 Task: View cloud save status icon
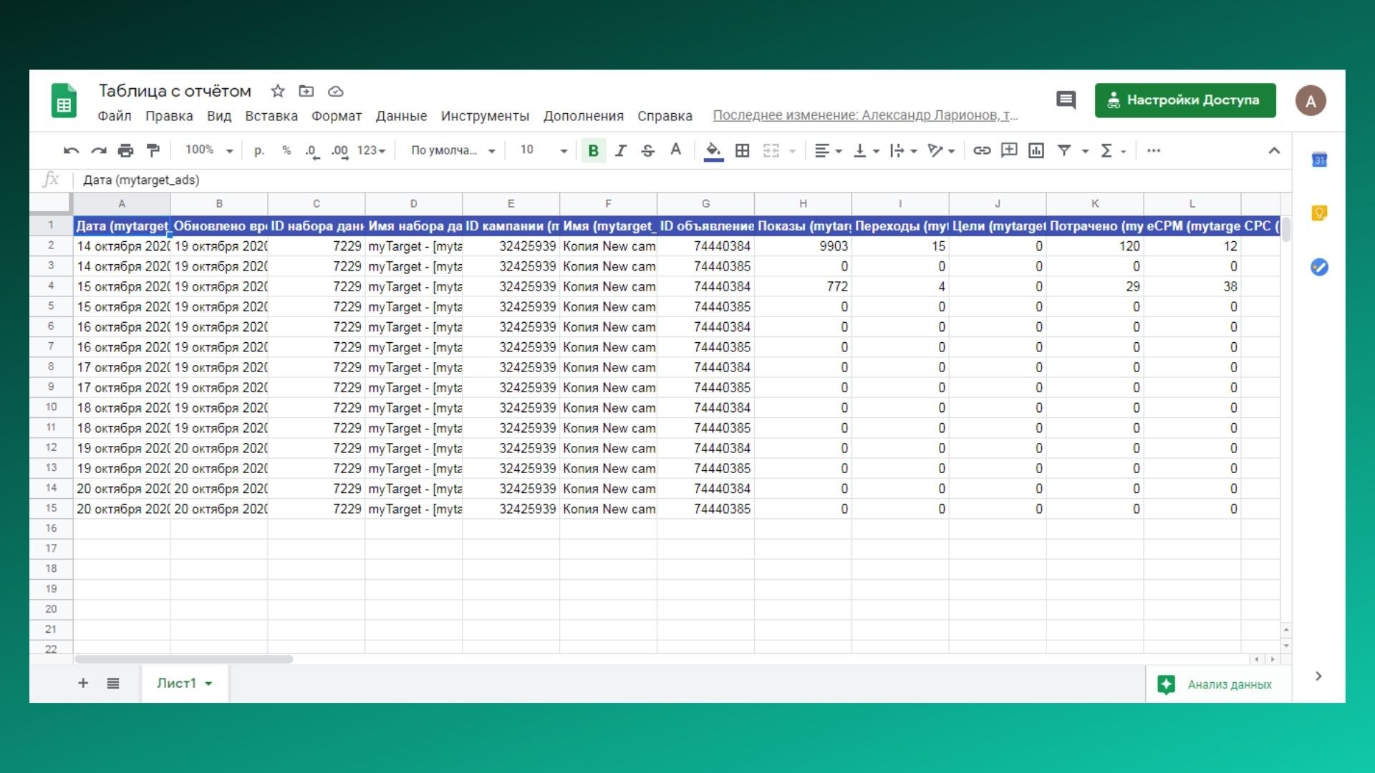coord(335,91)
